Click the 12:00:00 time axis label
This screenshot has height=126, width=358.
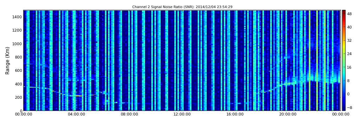(x=182, y=115)
